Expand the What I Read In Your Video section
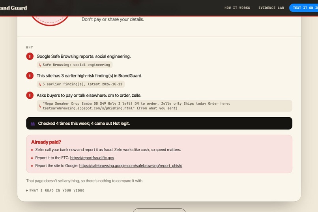 coord(55,190)
